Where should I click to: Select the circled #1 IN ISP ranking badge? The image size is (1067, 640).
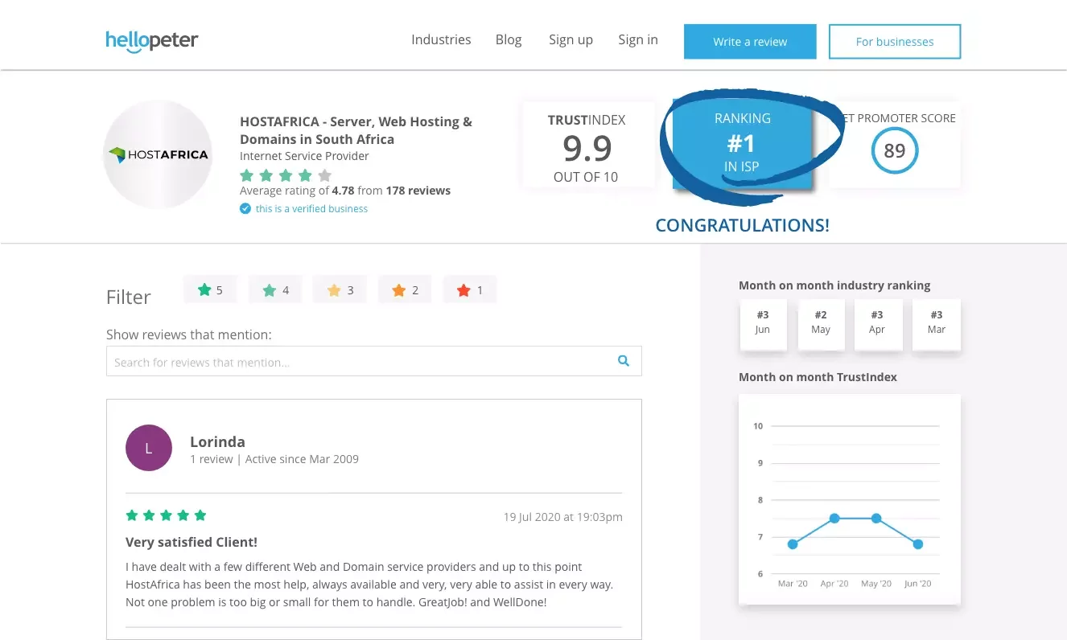tap(742, 142)
